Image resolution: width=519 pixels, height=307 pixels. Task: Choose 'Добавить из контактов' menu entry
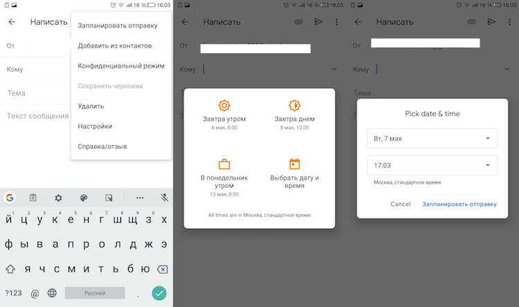click(x=114, y=46)
